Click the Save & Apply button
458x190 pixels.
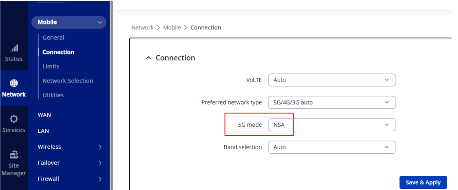(x=423, y=182)
